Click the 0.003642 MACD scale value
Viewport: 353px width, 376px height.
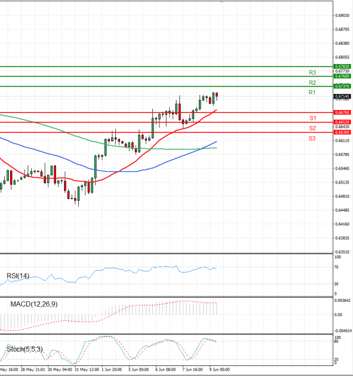click(342, 300)
